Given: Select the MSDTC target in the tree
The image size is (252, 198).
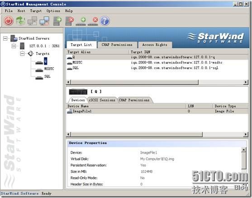Looking at the screenshot, I should pyautogui.click(x=49, y=69).
